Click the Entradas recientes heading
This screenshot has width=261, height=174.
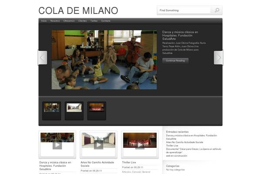(x=177, y=132)
